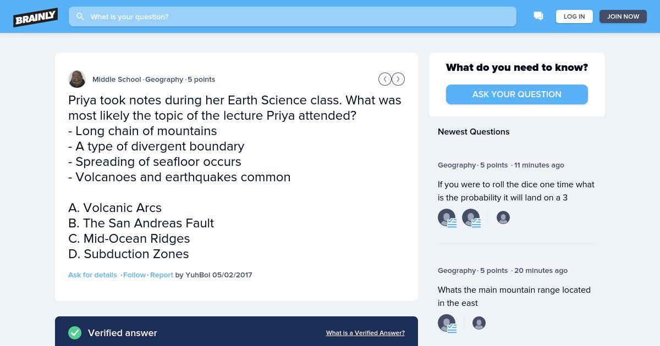This screenshot has height=346, width=660.
Task: Click asker avatar under dice question
Action: tap(503, 217)
